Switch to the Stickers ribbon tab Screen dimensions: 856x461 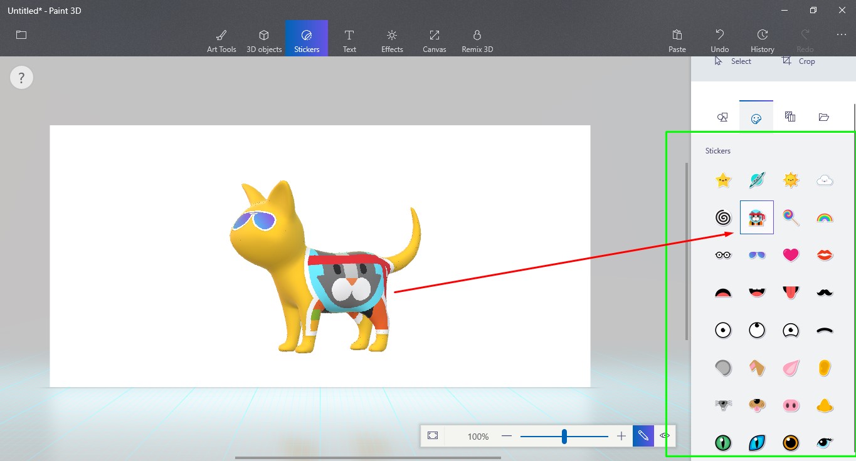tap(306, 38)
